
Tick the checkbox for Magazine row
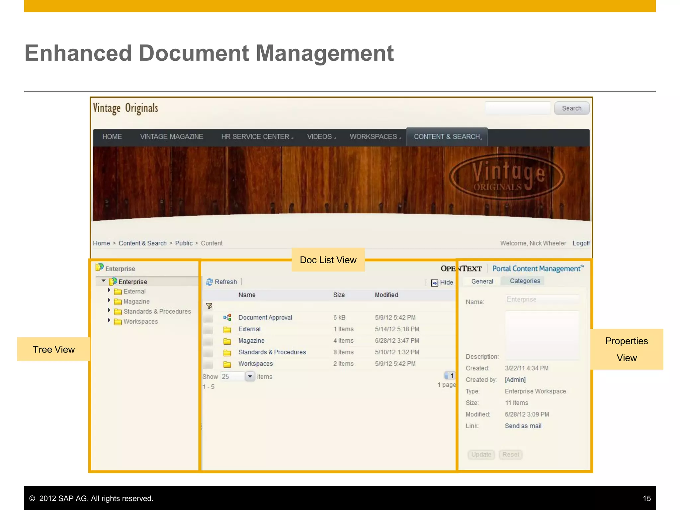208,342
